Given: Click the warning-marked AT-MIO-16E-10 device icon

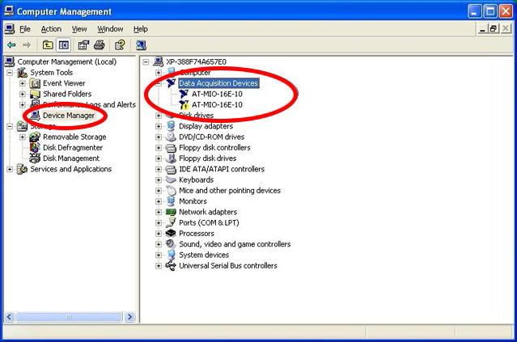Looking at the screenshot, I should [184, 105].
